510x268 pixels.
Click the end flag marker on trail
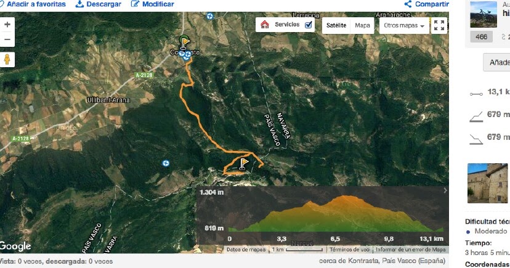(244, 164)
